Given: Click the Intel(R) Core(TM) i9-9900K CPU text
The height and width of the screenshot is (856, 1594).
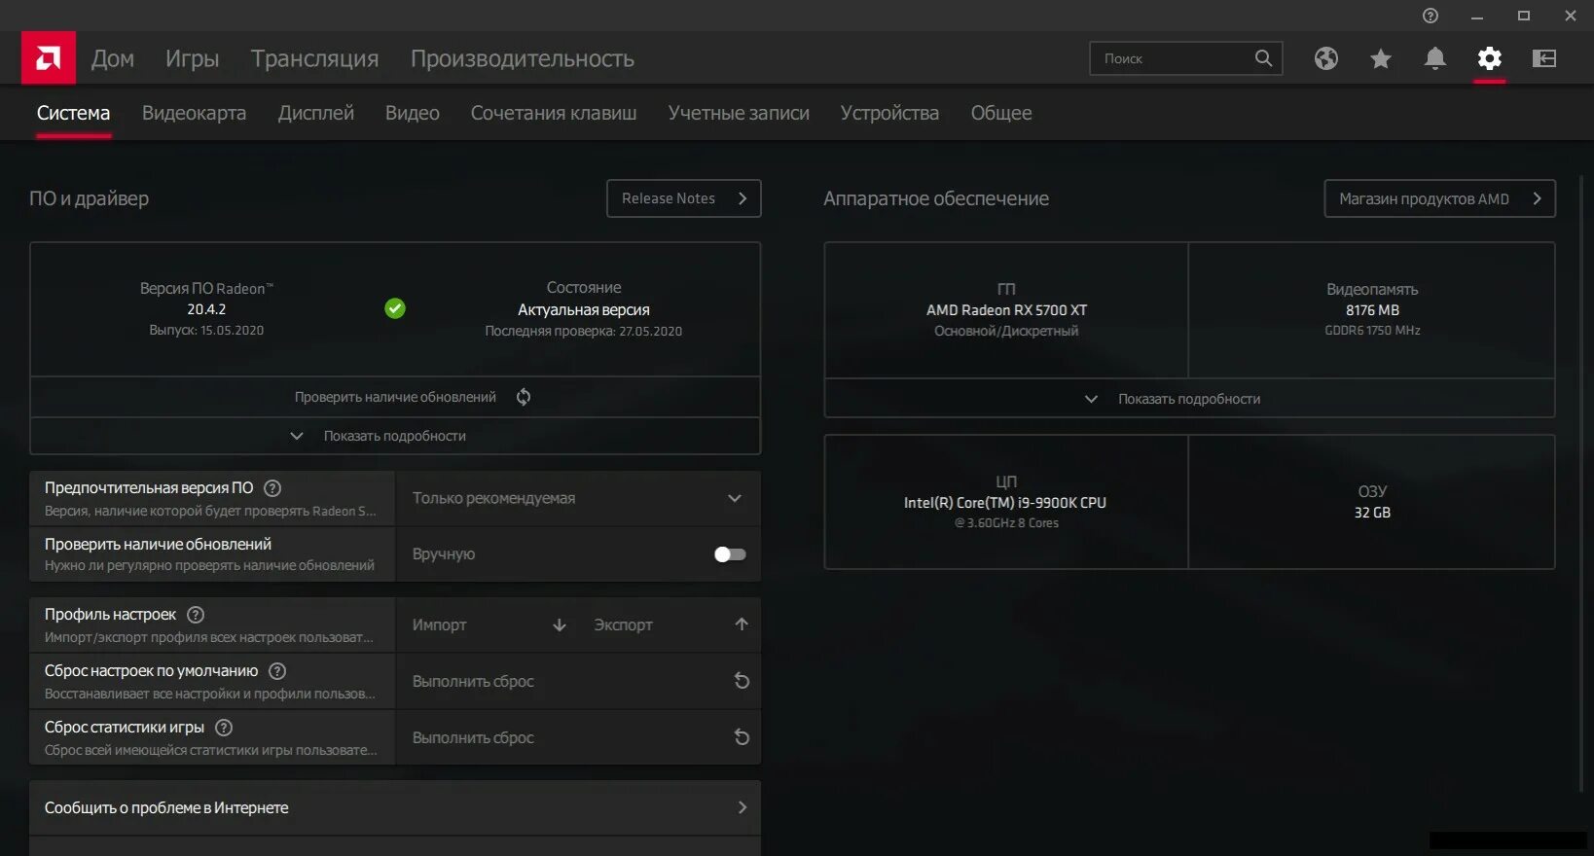Looking at the screenshot, I should [x=1005, y=503].
